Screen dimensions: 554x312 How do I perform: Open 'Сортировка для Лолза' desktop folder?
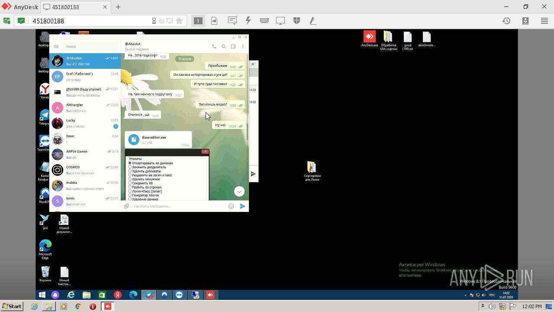[312, 171]
